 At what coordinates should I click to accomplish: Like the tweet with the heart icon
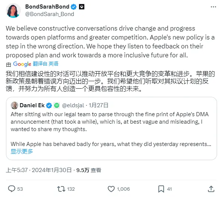pos(111,189)
